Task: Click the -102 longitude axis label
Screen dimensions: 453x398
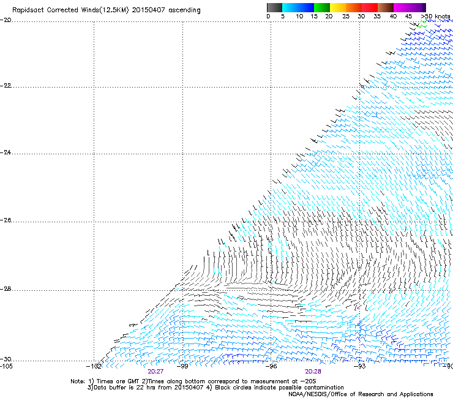Action: [x=94, y=366]
